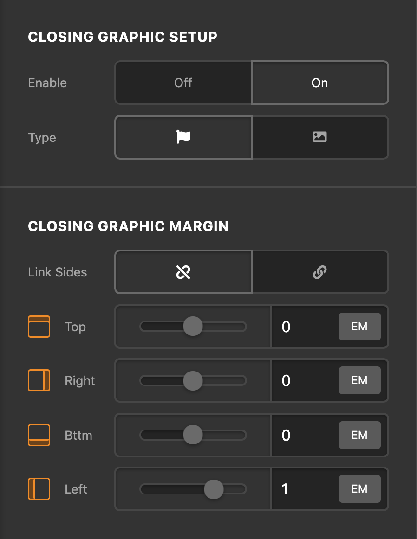Open the EM unit selector for Bttm margin
Image resolution: width=417 pixels, height=539 pixels.
tap(360, 435)
